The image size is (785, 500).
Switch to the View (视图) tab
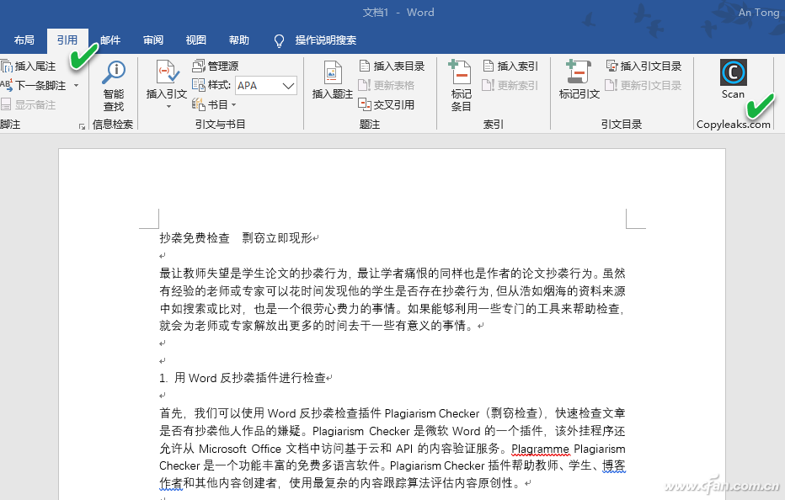click(x=195, y=40)
